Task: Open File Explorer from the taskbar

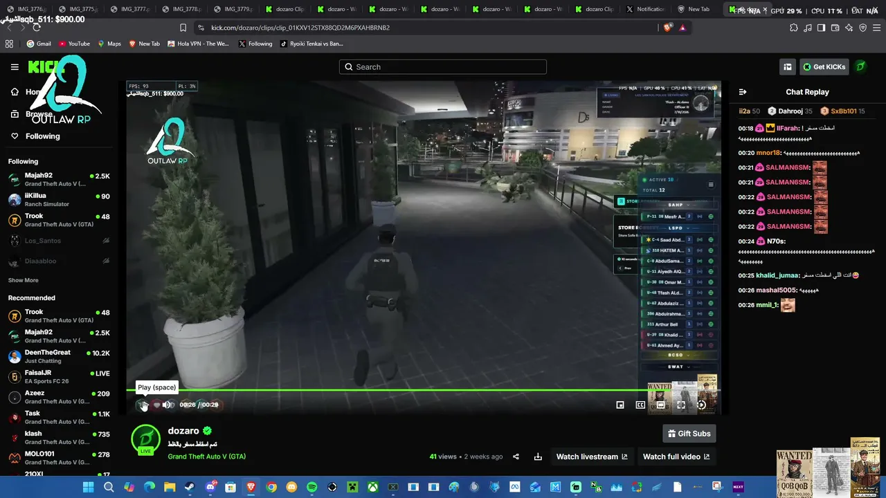Action: tap(170, 487)
